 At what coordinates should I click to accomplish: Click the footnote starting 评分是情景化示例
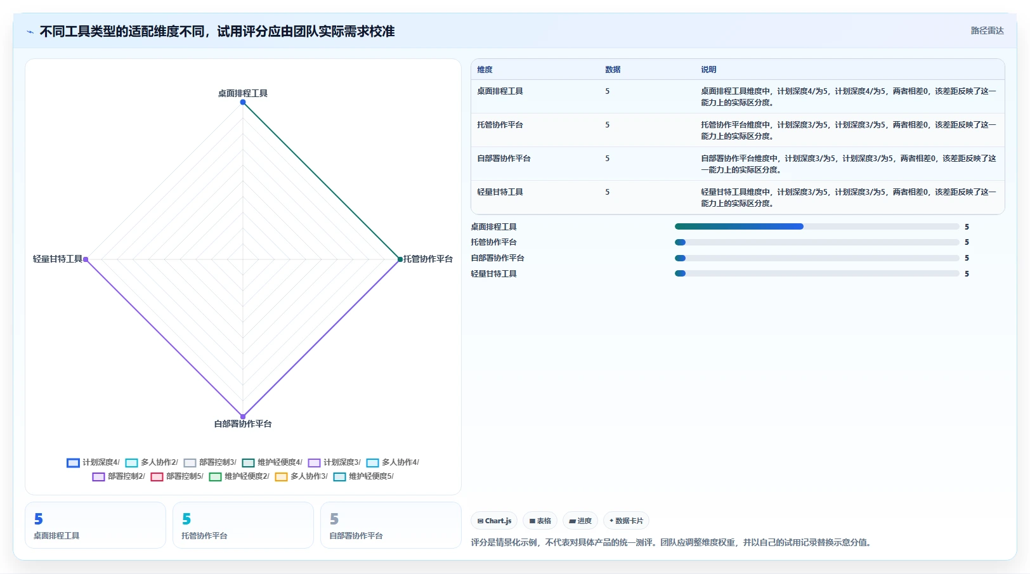point(672,542)
